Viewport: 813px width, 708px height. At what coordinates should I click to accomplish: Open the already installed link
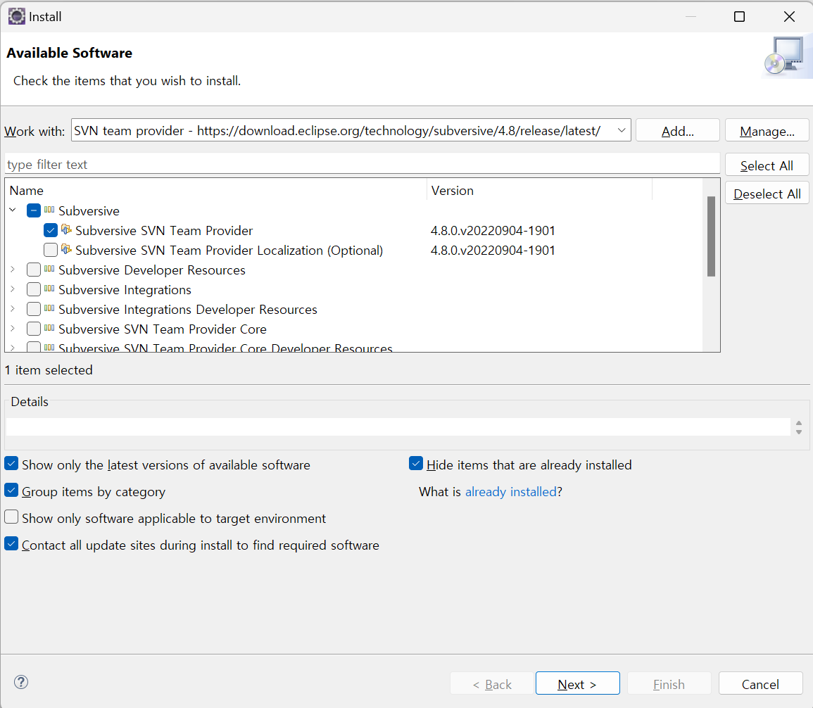pos(510,491)
